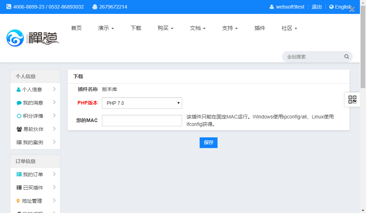Click the QQ contact icon
Image resolution: width=366 pixels, height=213 pixels.
[x=94, y=7]
